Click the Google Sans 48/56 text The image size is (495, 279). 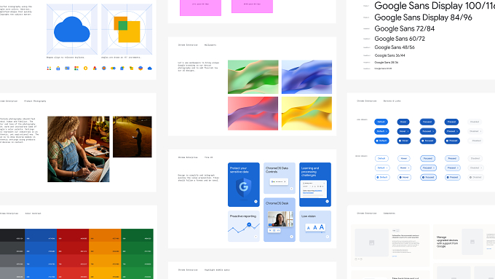395,47
